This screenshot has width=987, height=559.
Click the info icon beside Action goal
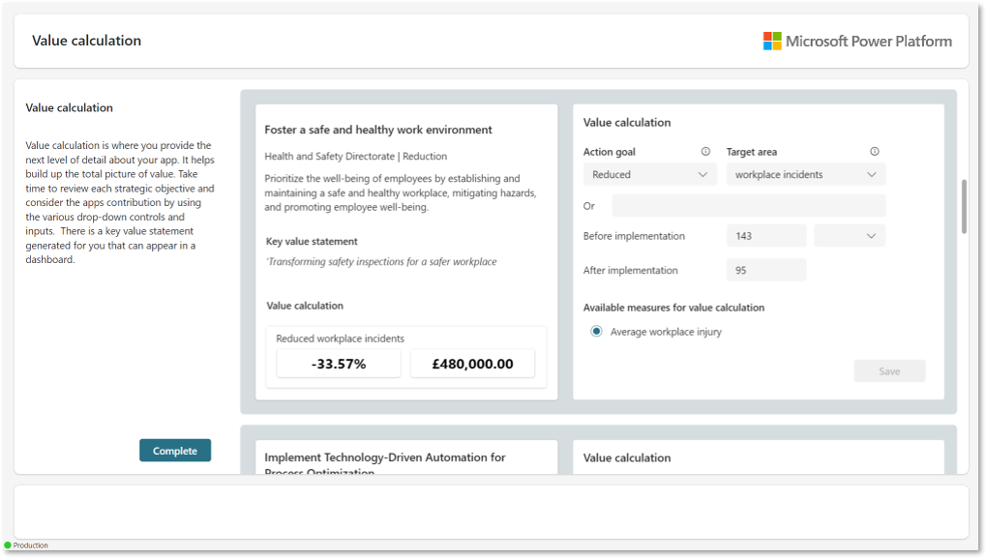point(705,152)
